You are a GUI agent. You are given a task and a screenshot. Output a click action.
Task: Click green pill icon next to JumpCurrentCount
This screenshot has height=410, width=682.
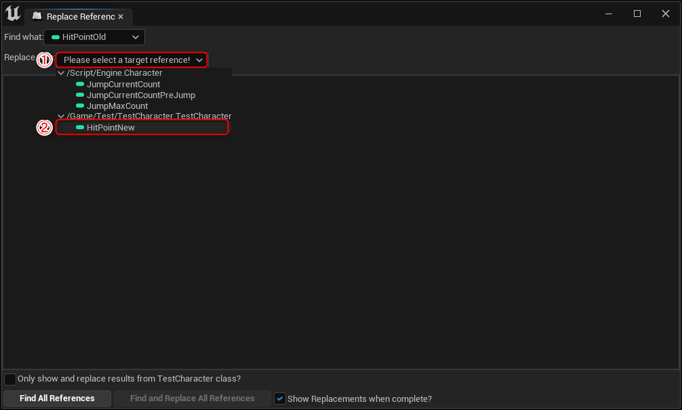click(x=80, y=84)
